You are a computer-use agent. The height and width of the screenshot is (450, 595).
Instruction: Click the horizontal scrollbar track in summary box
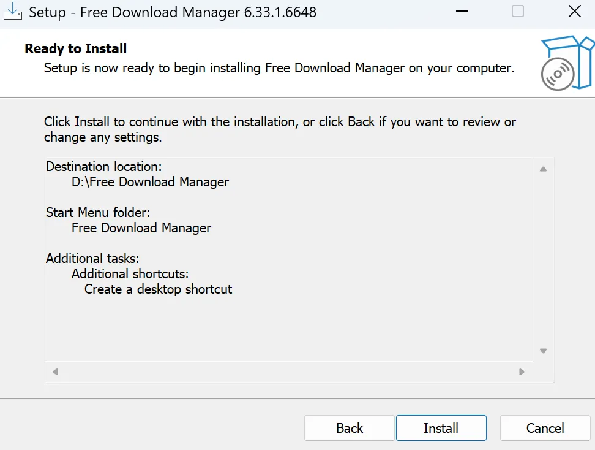pyautogui.click(x=288, y=372)
